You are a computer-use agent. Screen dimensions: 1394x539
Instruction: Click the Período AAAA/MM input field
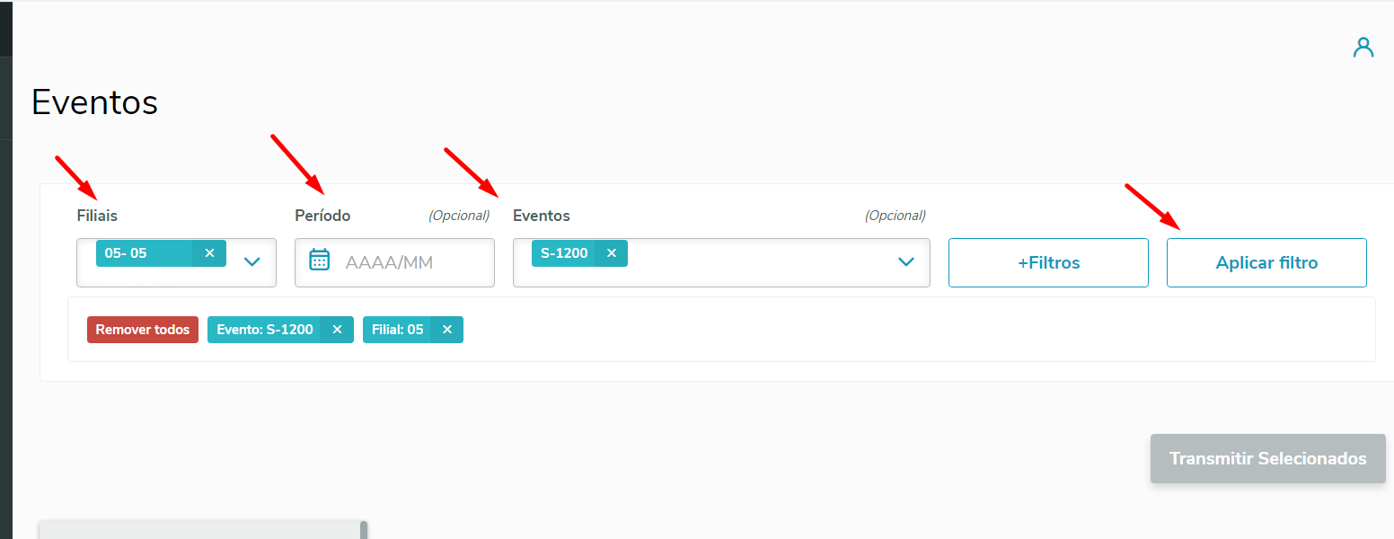pos(394,262)
